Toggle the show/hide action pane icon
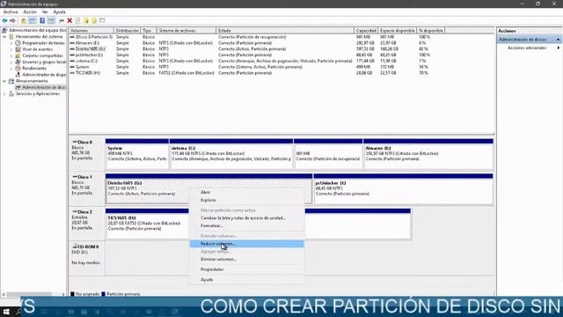 [x=51, y=21]
